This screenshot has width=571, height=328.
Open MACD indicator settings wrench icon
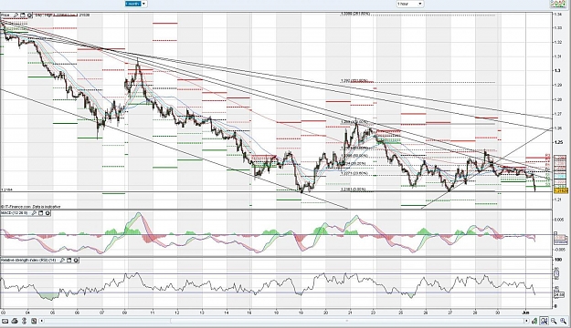coord(34,213)
